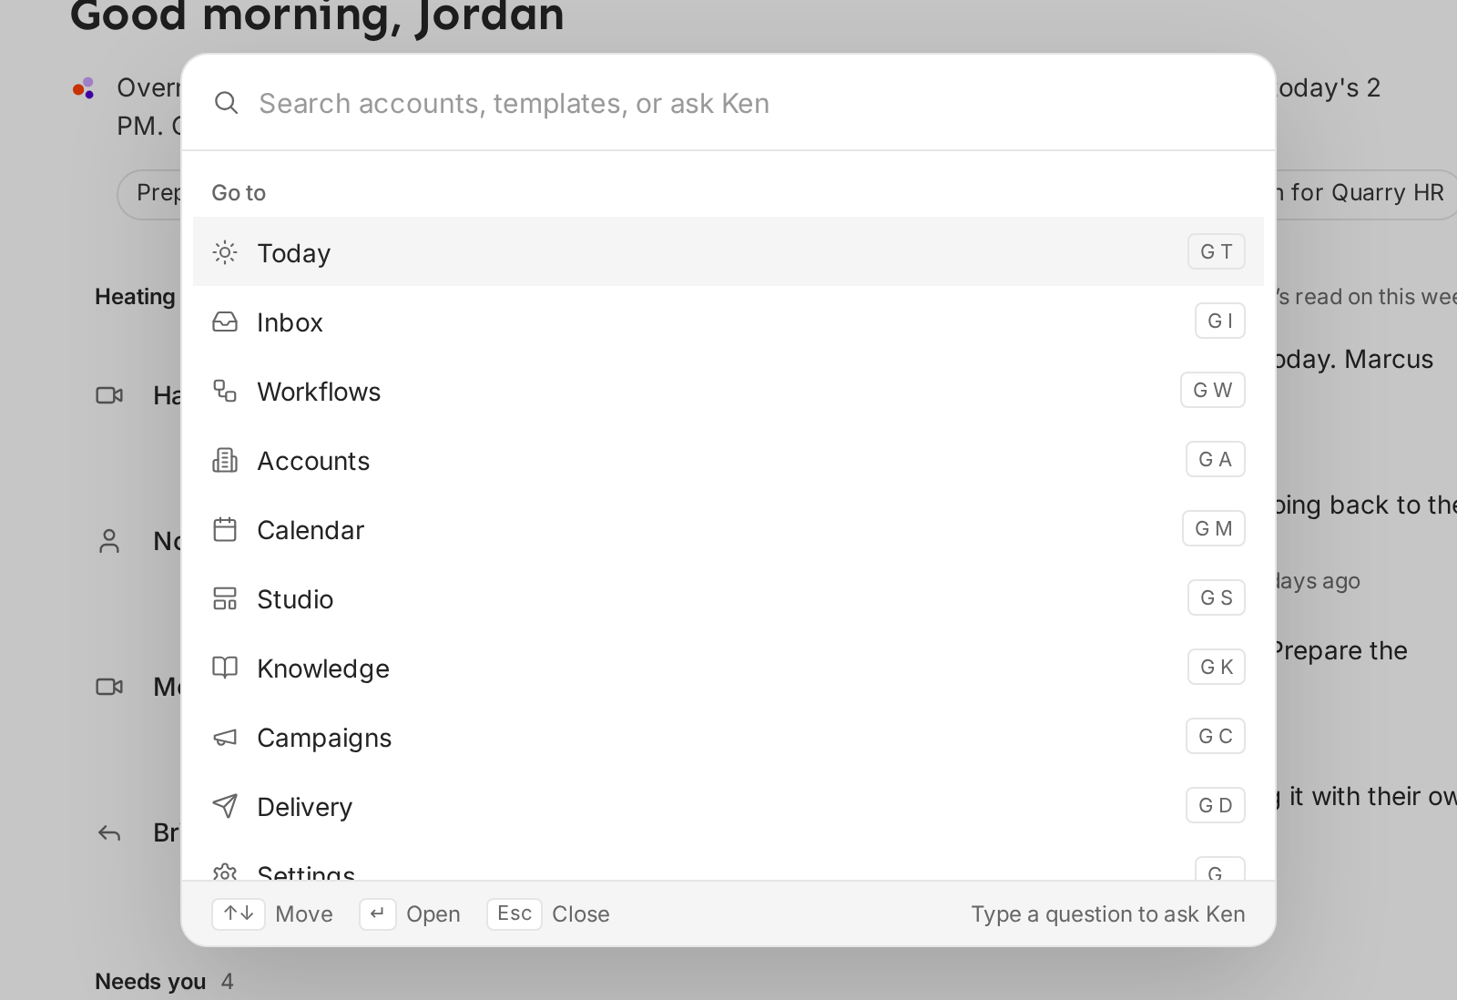Click the sun icon beside Today
The width and height of the screenshot is (1457, 1000).
point(225,252)
